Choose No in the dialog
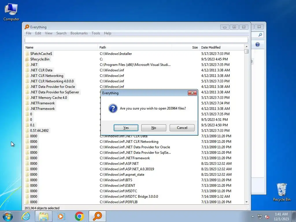Screen dimensions: 296x222 [x=154, y=128]
